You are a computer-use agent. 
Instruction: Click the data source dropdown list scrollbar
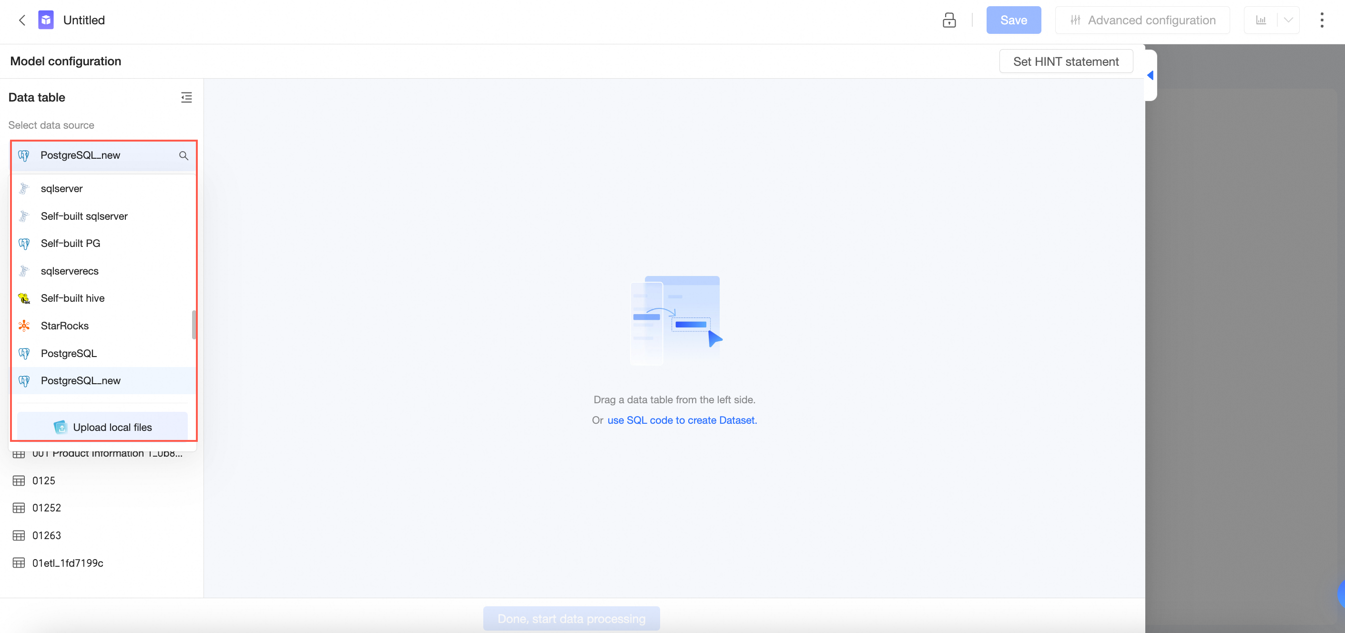(194, 325)
